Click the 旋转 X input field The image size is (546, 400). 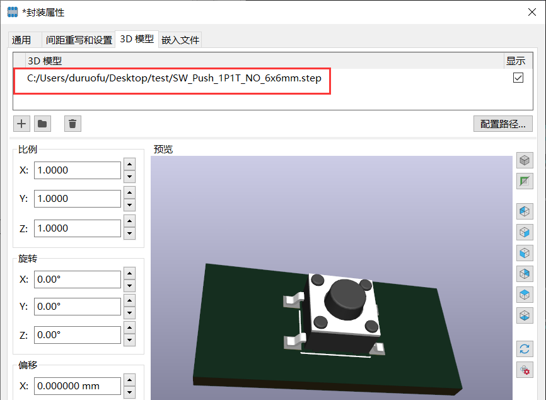[x=77, y=279]
